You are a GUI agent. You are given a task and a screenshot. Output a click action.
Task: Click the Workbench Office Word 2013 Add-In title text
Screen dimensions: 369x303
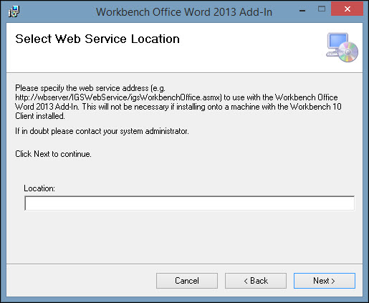(x=184, y=12)
